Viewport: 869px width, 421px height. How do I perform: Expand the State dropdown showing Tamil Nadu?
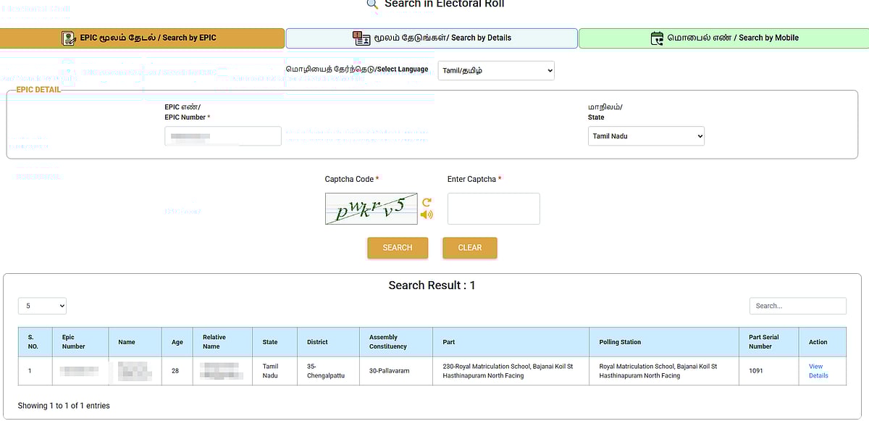point(646,136)
